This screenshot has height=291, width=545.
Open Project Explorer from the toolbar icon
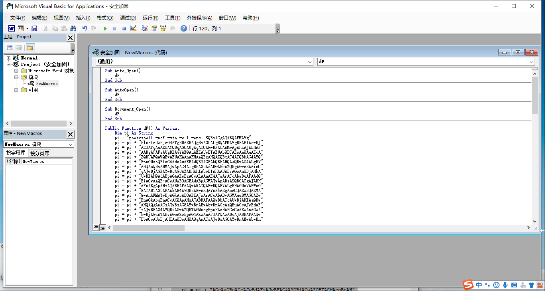pos(144,28)
